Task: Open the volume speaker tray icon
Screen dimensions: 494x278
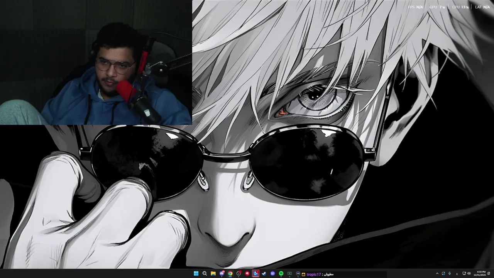Action: point(469,273)
